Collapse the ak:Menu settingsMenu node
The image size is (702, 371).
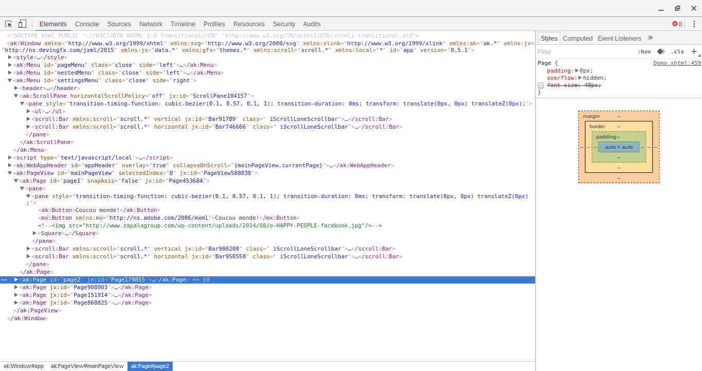(10, 80)
